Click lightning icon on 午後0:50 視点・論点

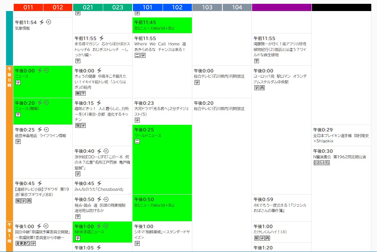(x=99, y=199)
